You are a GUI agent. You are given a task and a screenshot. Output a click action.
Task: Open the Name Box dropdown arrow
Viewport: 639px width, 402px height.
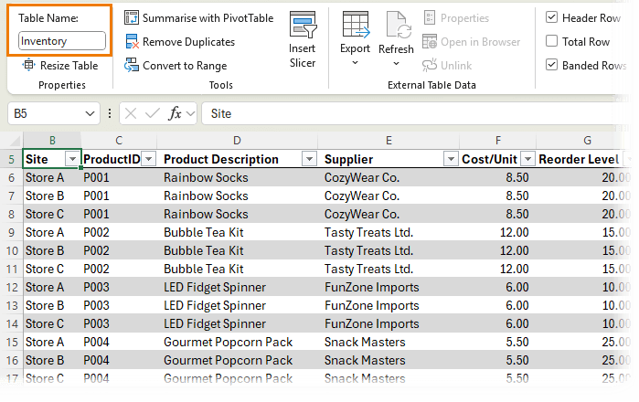point(91,113)
